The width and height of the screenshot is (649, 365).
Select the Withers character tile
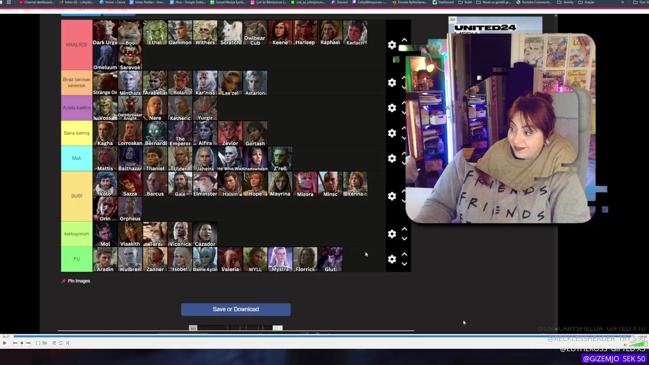point(205,32)
